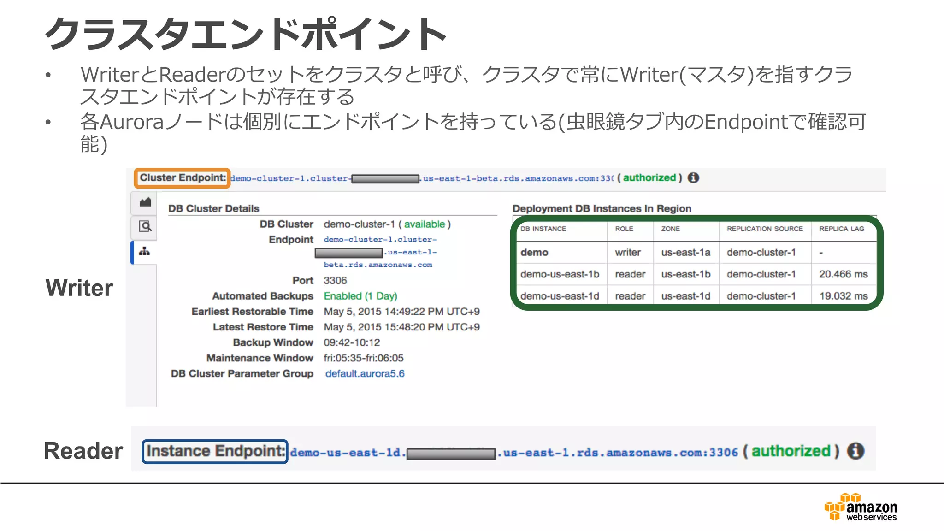Click the REPLICATION SOURCE column header

765,229
